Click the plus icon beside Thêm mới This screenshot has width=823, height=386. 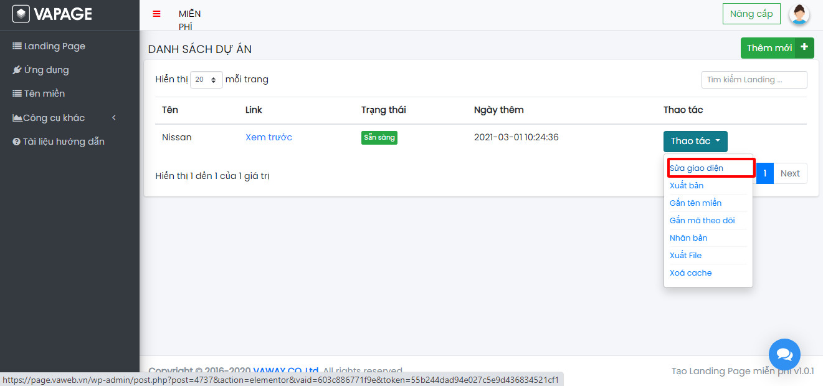tap(804, 47)
